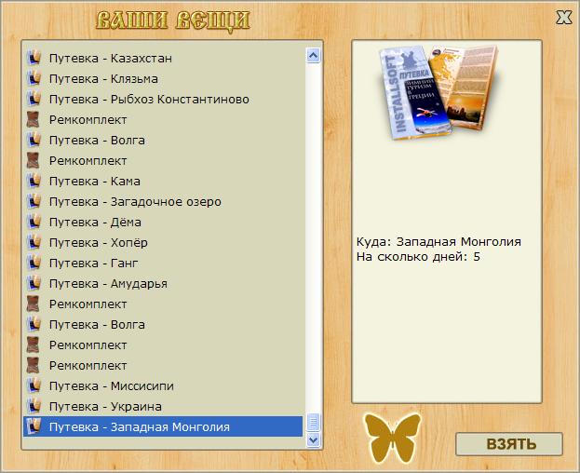Select Ремкомплект text directly above Путевка - Кама

point(88,160)
